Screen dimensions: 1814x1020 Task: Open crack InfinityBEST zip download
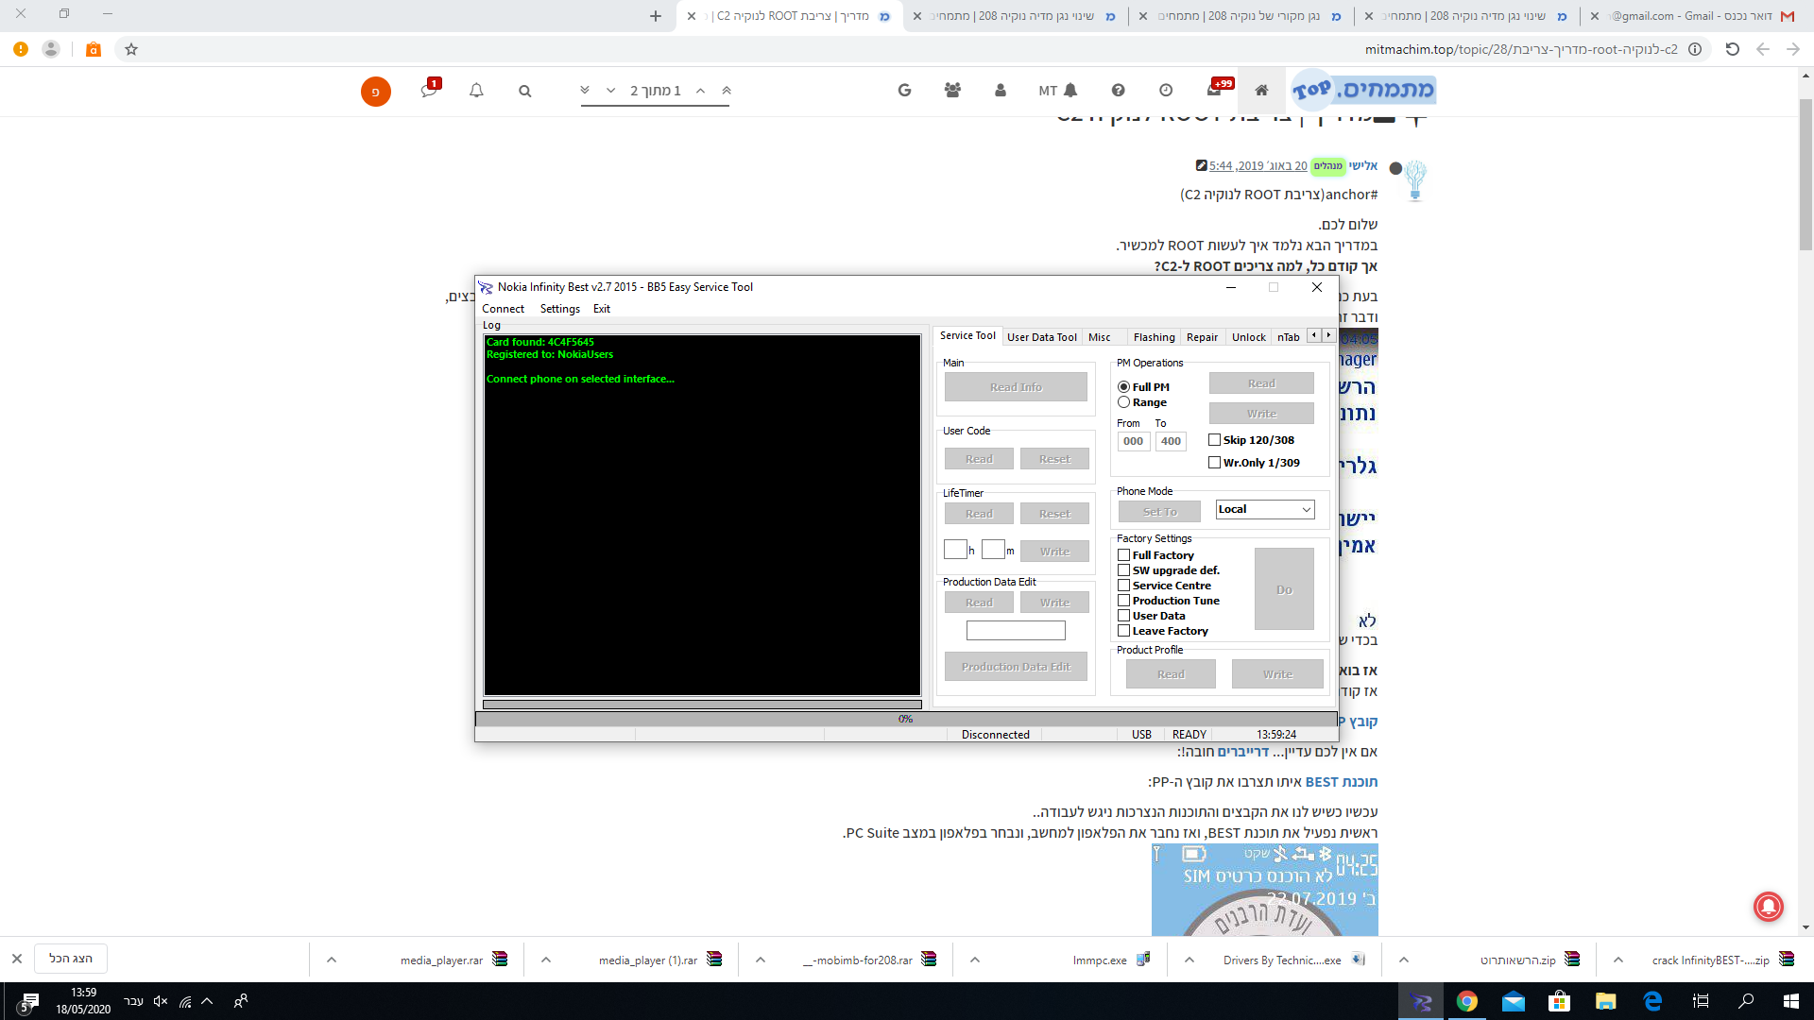1711,960
